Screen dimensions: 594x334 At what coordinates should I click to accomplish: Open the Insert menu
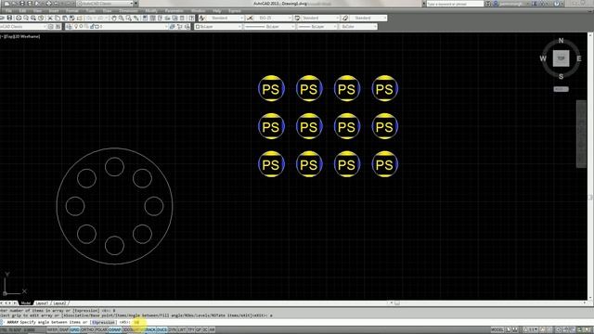pos(54,11)
